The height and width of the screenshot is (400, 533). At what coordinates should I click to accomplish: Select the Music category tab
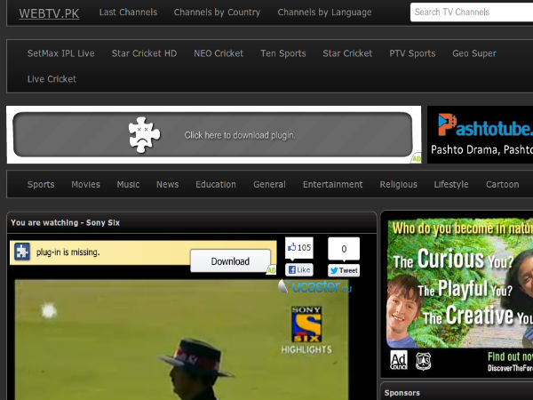coord(128,184)
